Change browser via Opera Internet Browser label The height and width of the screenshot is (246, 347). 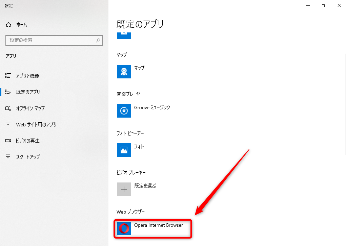click(x=158, y=225)
